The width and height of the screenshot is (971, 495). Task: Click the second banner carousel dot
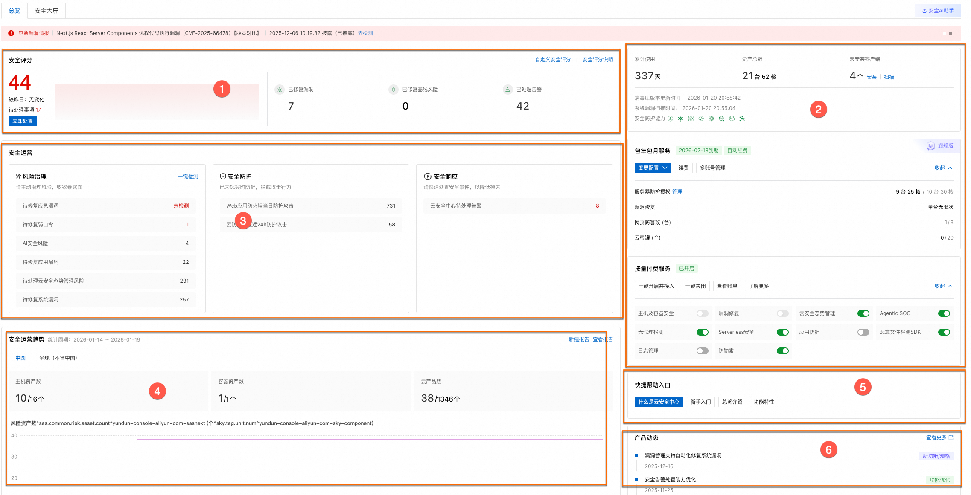coord(951,33)
